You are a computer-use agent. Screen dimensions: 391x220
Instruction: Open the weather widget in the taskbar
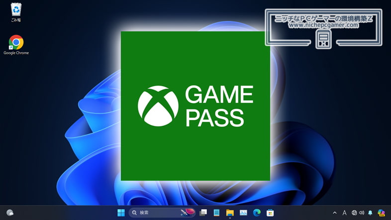10,213
